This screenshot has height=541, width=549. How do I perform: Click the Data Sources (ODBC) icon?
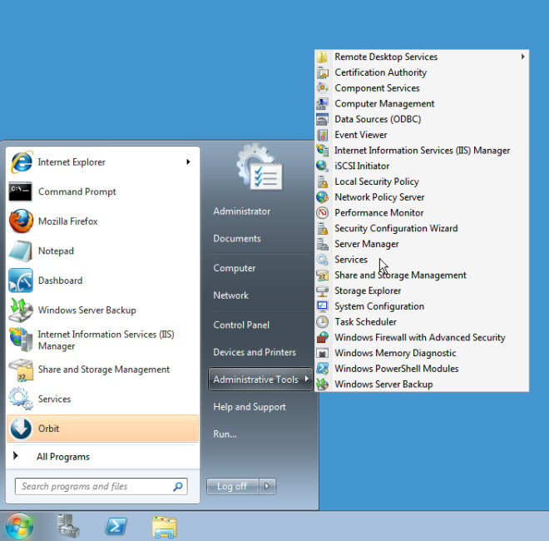point(322,119)
